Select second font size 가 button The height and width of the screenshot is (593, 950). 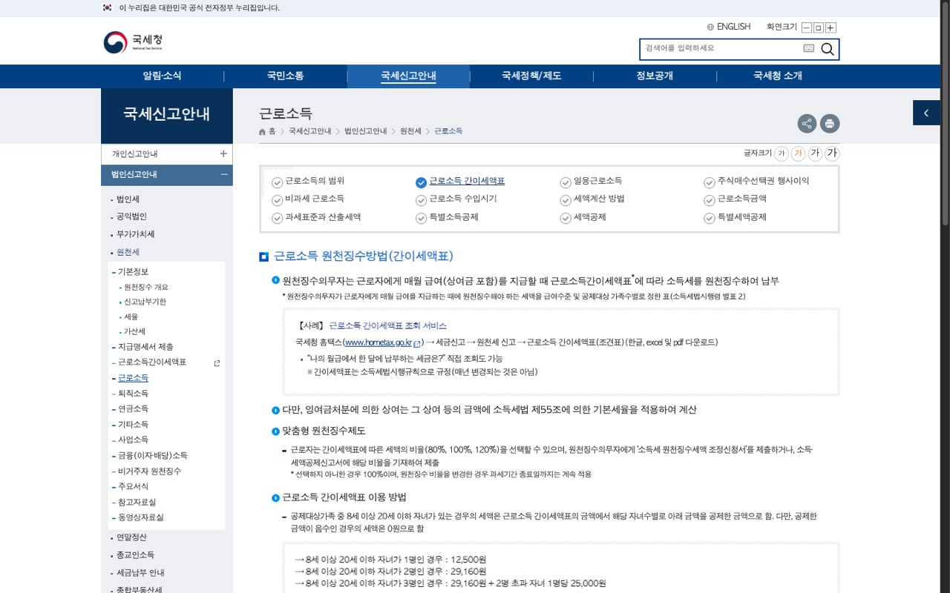coord(798,153)
